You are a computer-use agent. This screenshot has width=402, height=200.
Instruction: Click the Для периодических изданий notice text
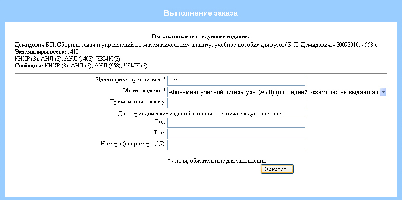(201, 114)
